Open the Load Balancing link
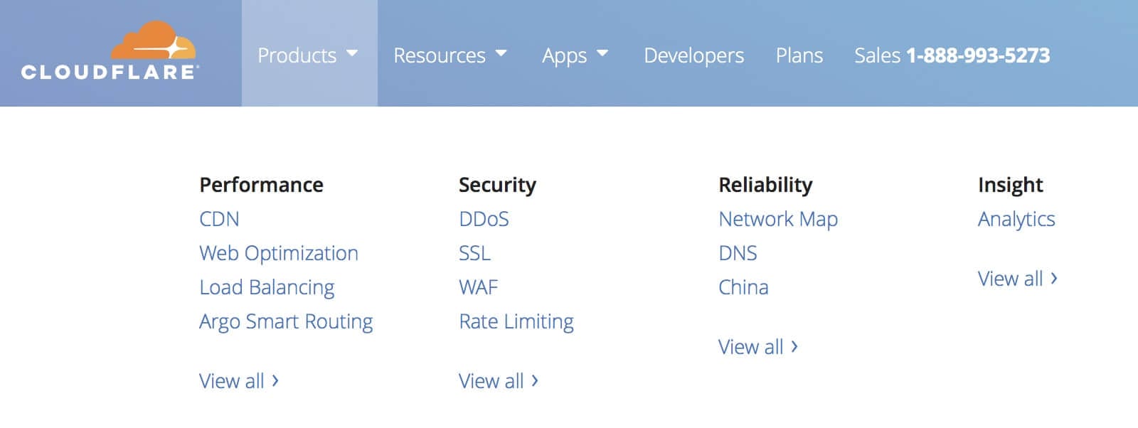This screenshot has width=1138, height=428. (267, 287)
